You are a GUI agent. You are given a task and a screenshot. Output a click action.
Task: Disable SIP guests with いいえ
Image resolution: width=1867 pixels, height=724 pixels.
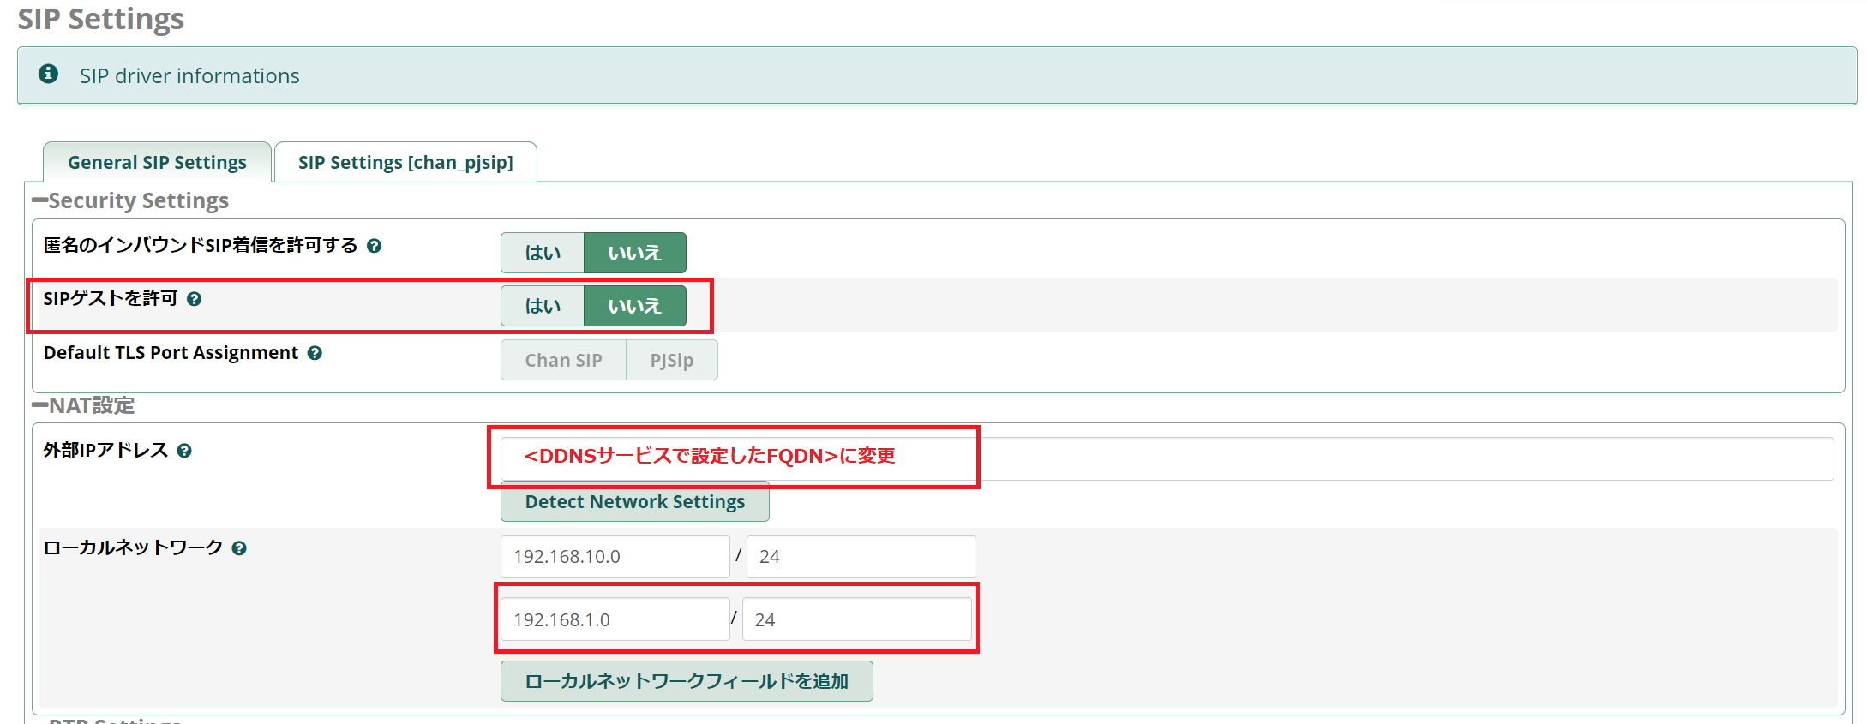coord(634,306)
